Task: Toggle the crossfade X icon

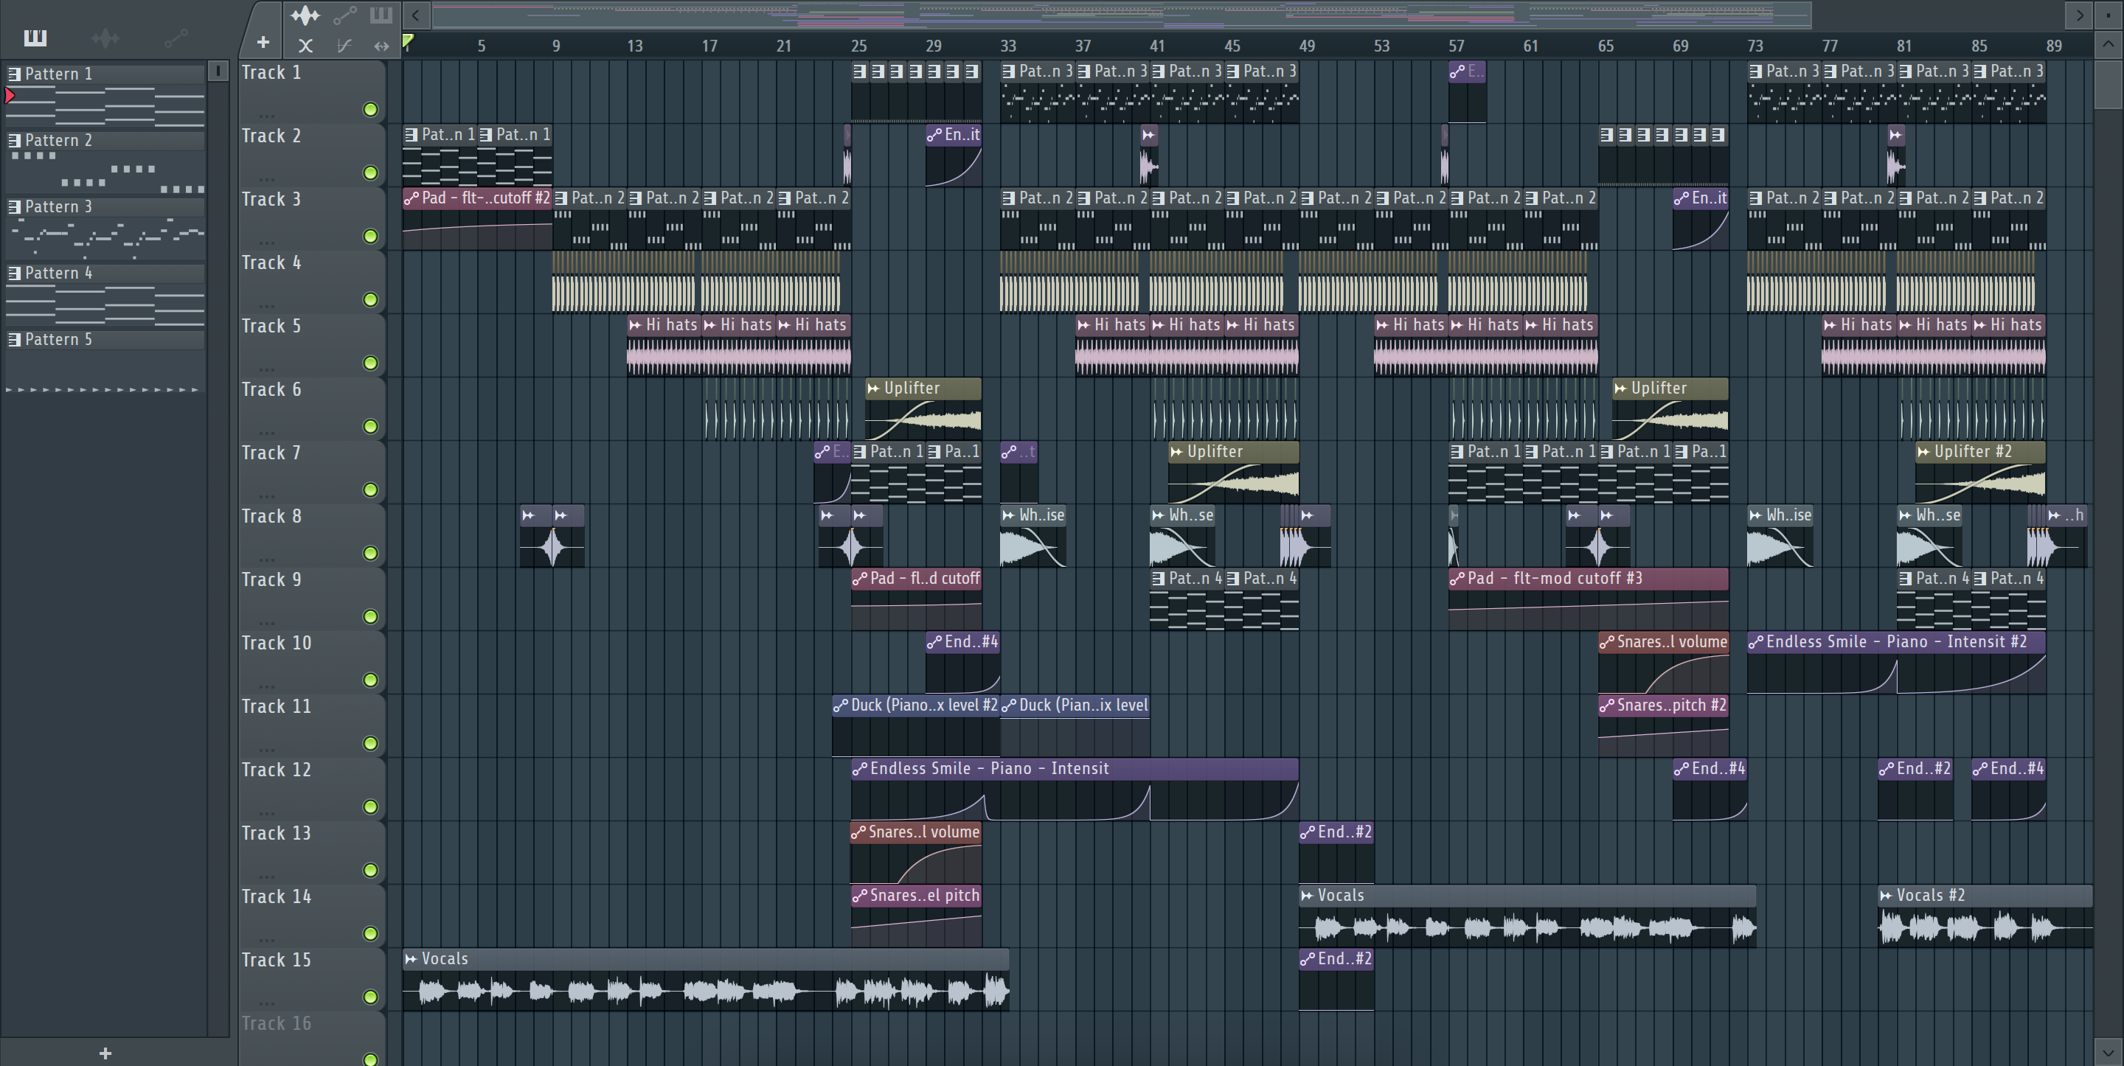Action: [305, 46]
